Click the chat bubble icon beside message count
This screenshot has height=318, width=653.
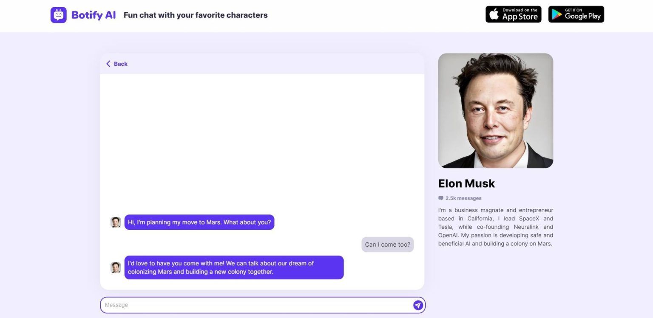(x=441, y=198)
